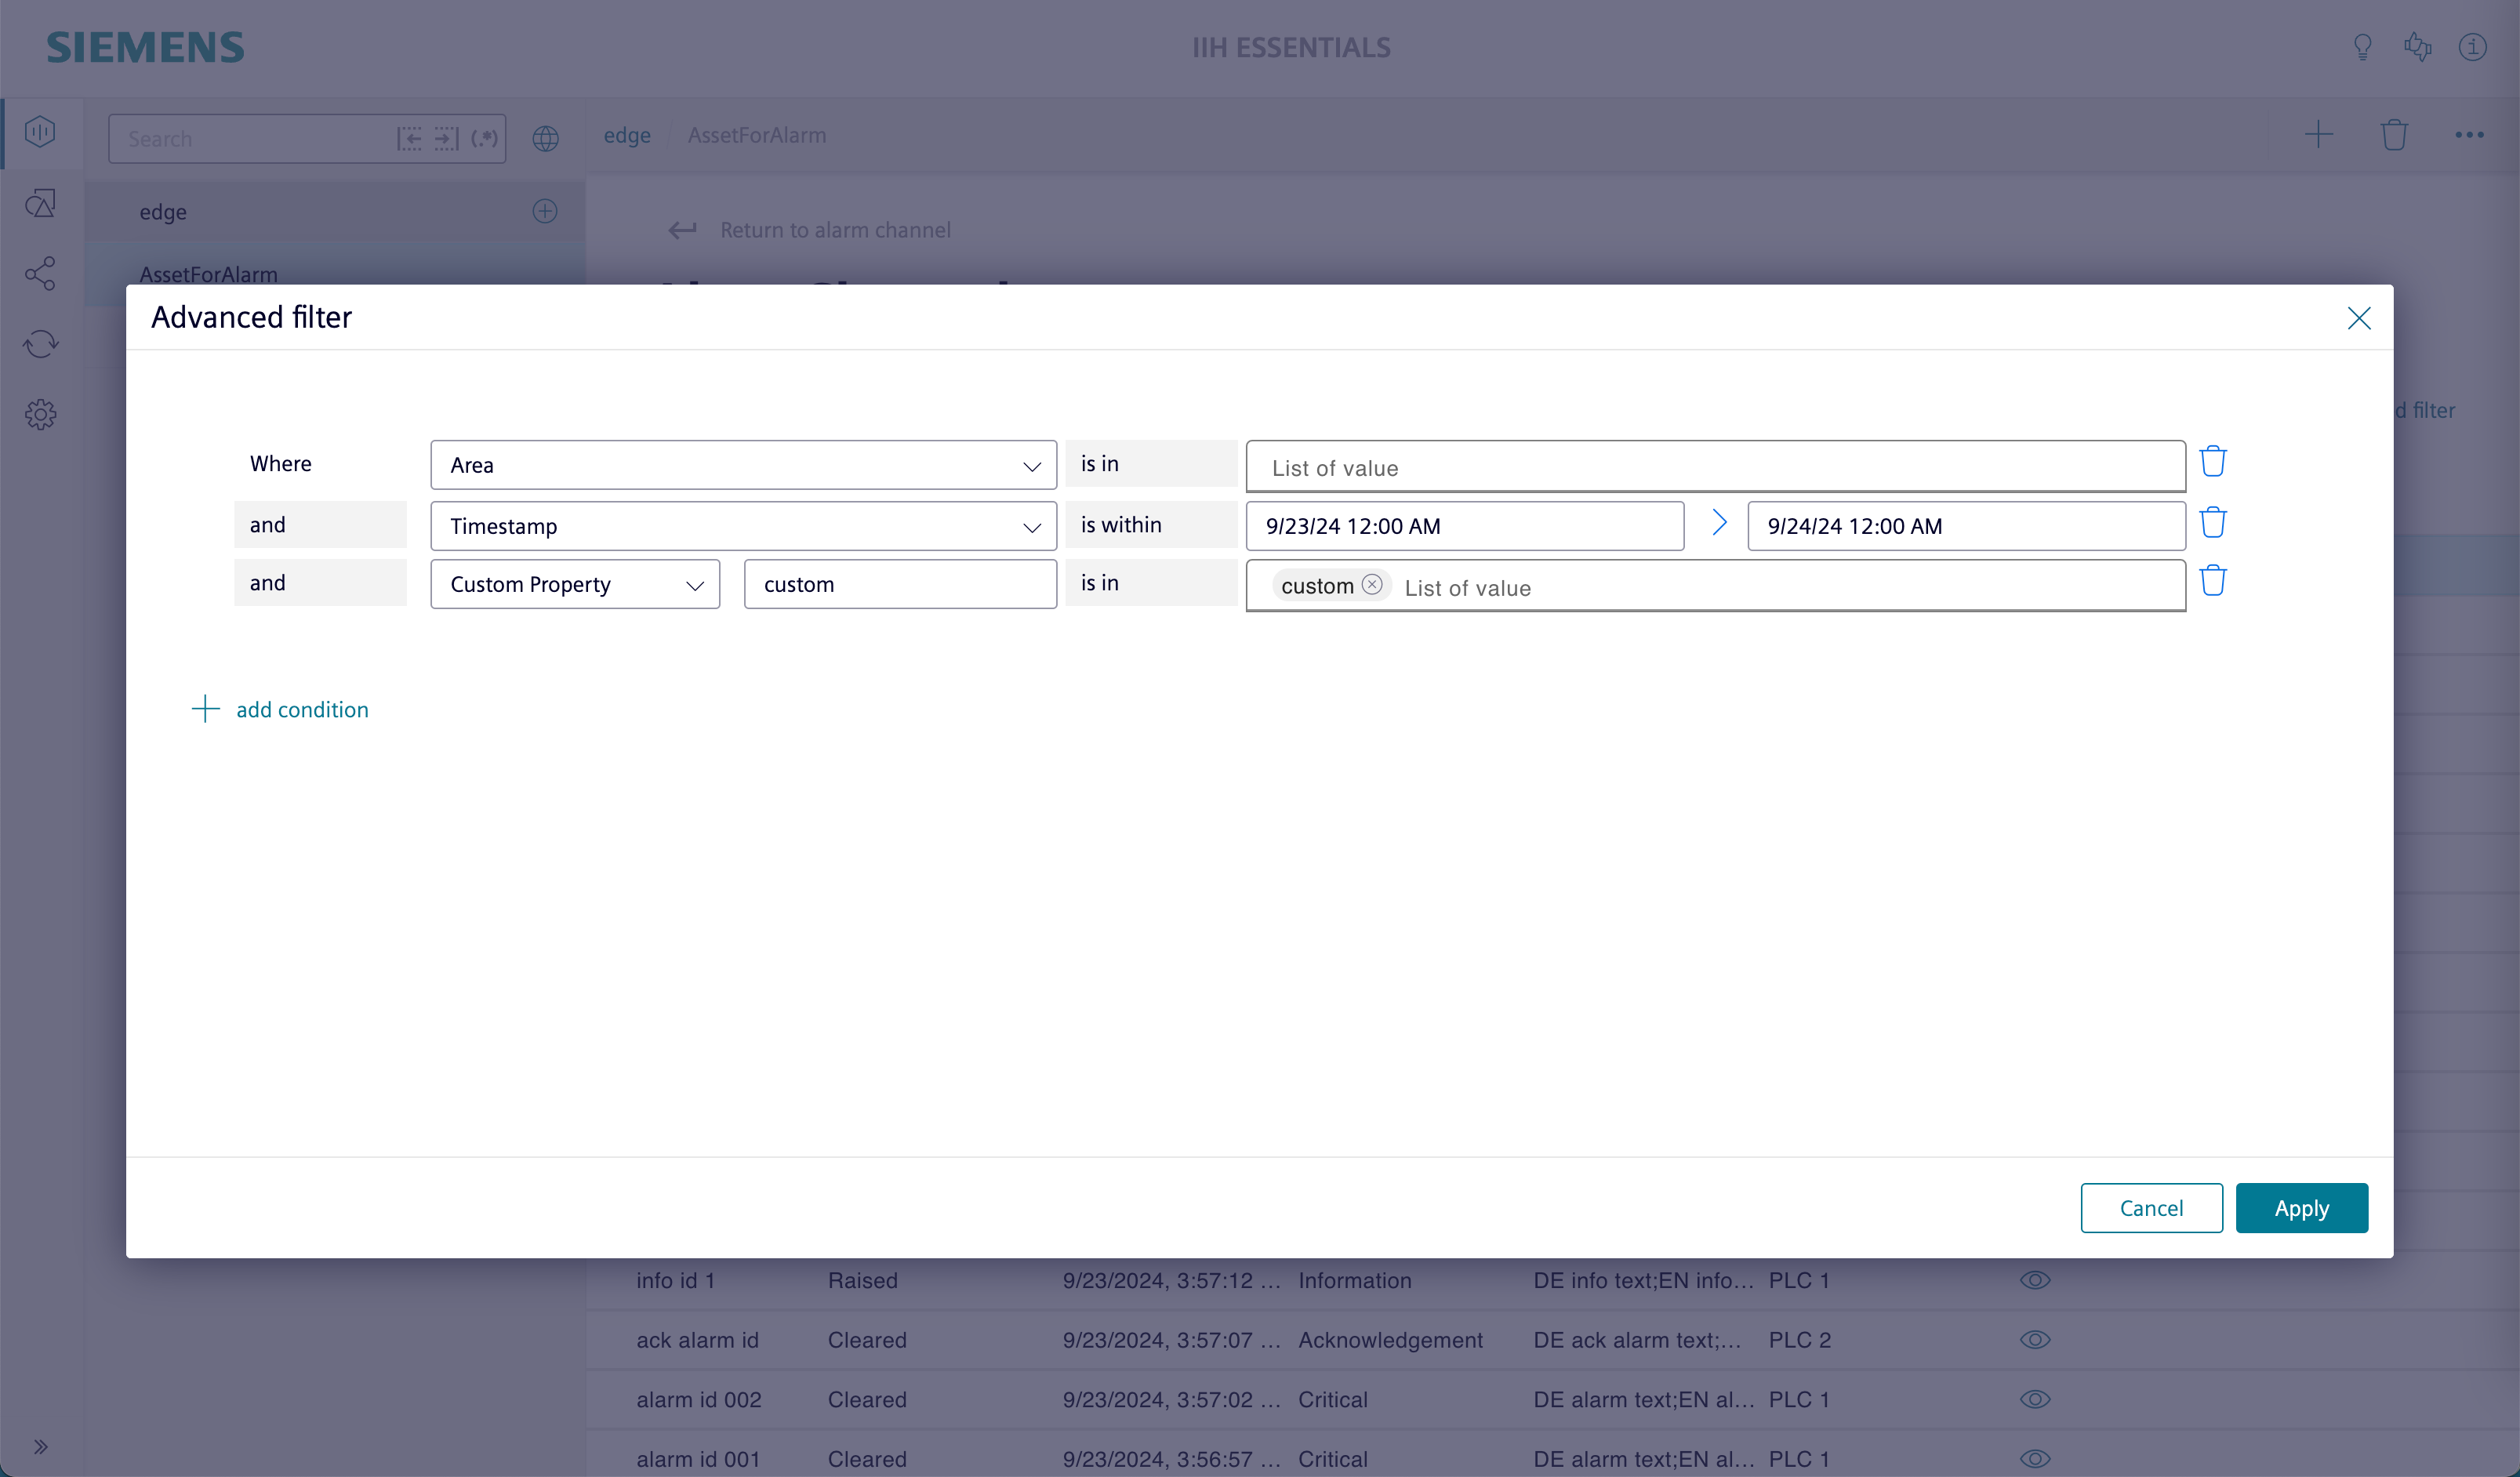Click the plus icon in top toolbar
This screenshot has width=2520, height=1477.
pos(2318,135)
